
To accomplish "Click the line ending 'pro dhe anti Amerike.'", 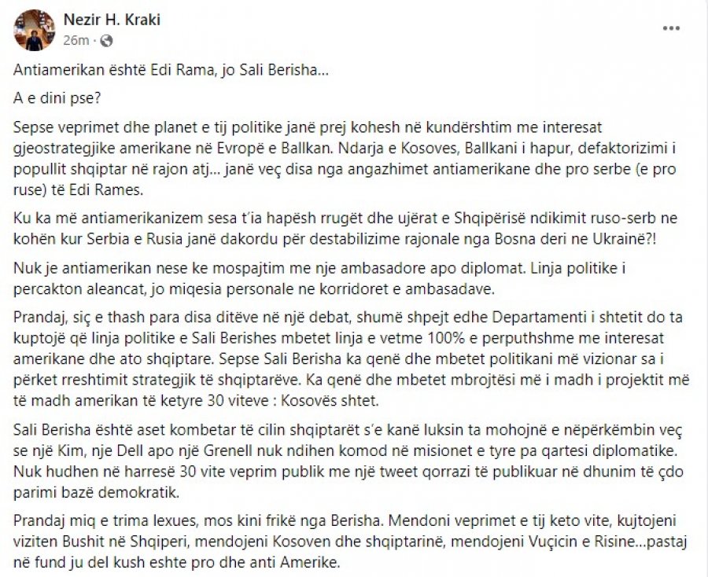I will coord(176,562).
